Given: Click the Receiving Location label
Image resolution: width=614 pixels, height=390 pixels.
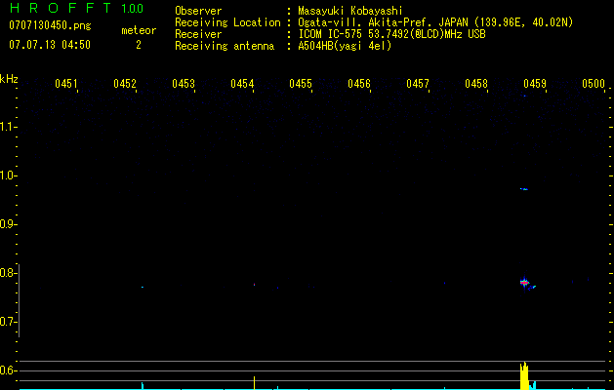Looking at the screenshot, I should tap(227, 22).
